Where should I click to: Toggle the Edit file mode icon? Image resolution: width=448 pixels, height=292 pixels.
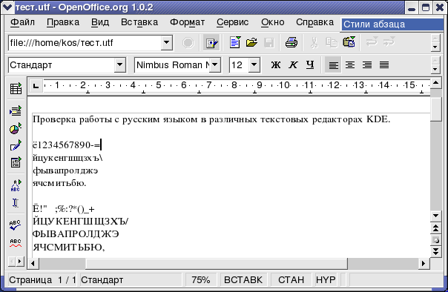[211, 43]
